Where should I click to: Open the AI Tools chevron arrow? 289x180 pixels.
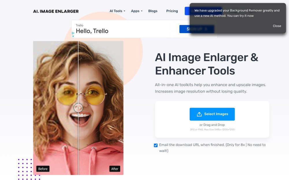tap(124, 11)
